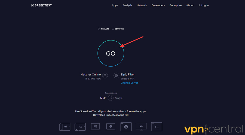Open the Network menu

pos(142,5)
